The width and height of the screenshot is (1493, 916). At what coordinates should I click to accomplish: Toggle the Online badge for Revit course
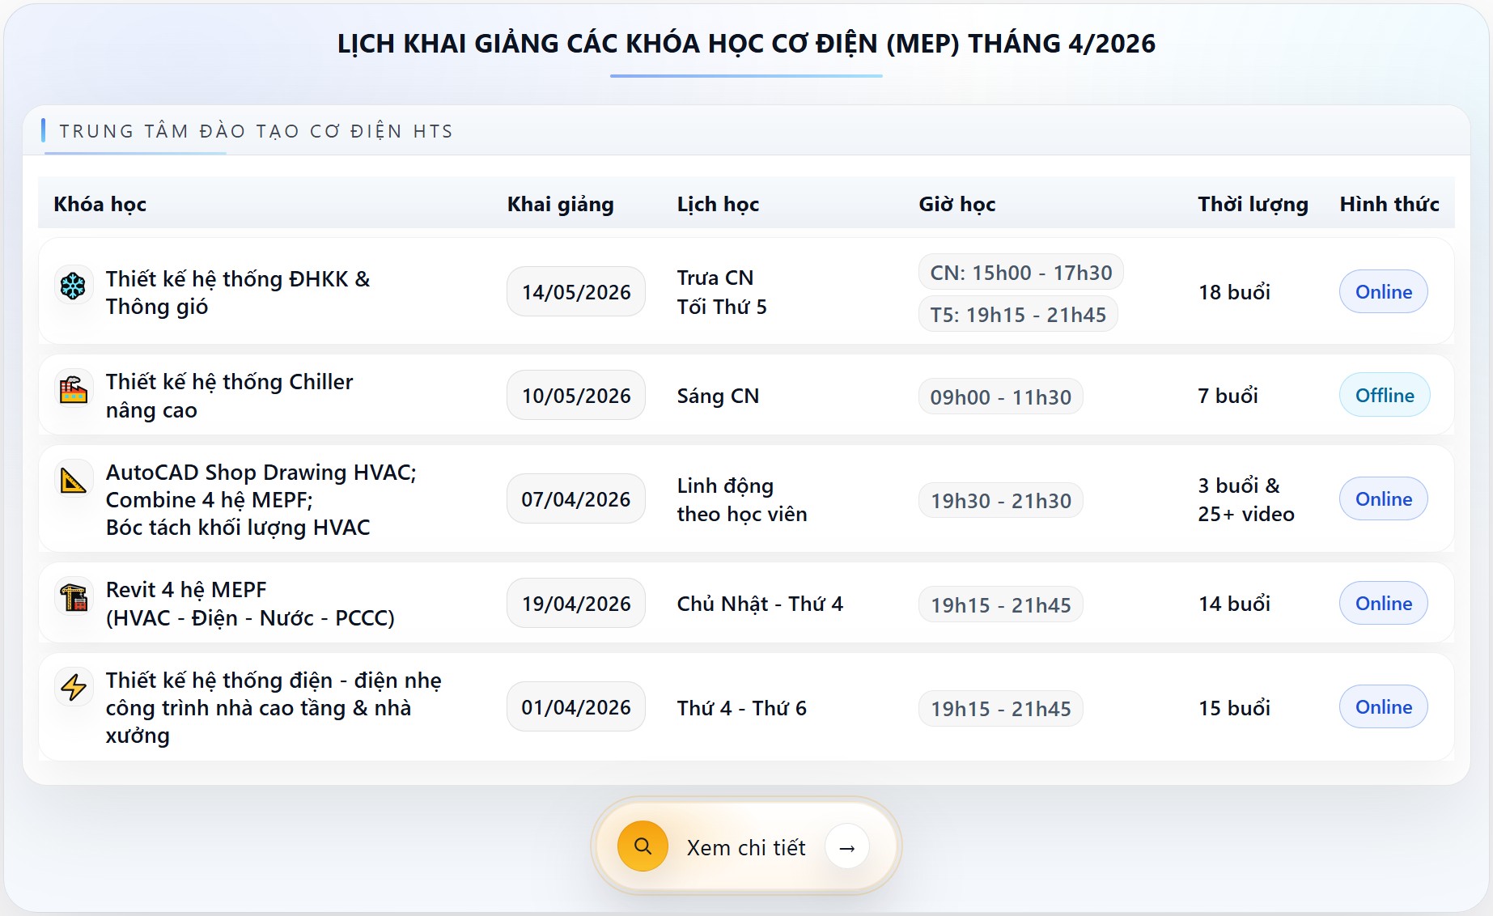click(x=1383, y=603)
